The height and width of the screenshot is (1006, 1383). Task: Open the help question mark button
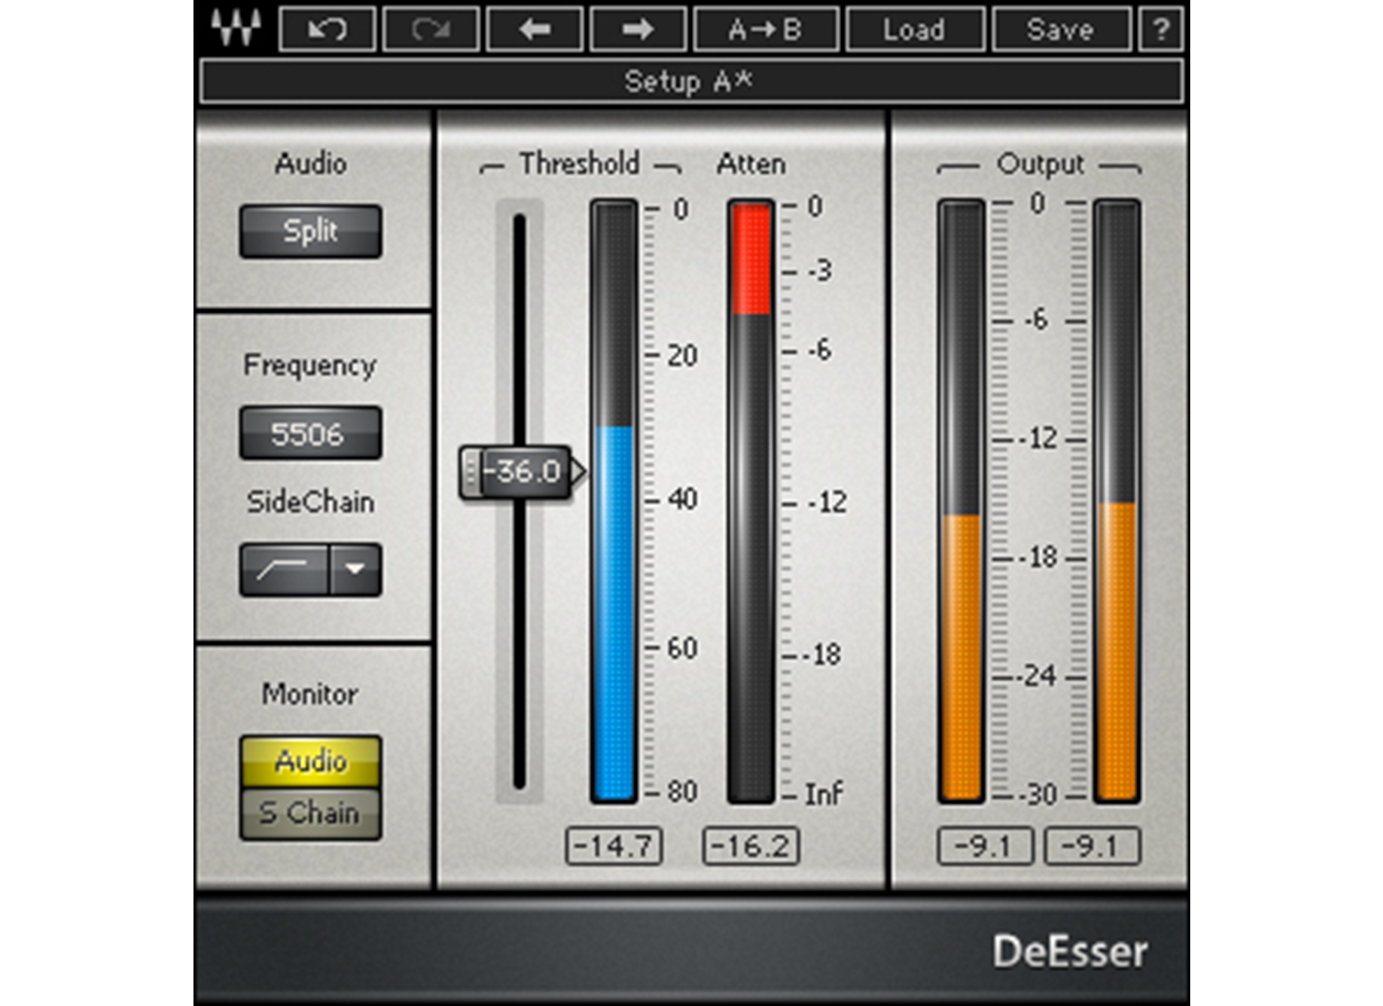click(1160, 29)
